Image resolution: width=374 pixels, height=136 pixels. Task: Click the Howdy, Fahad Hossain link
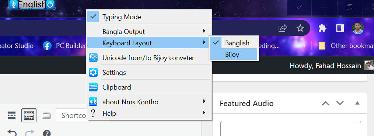click(x=325, y=66)
